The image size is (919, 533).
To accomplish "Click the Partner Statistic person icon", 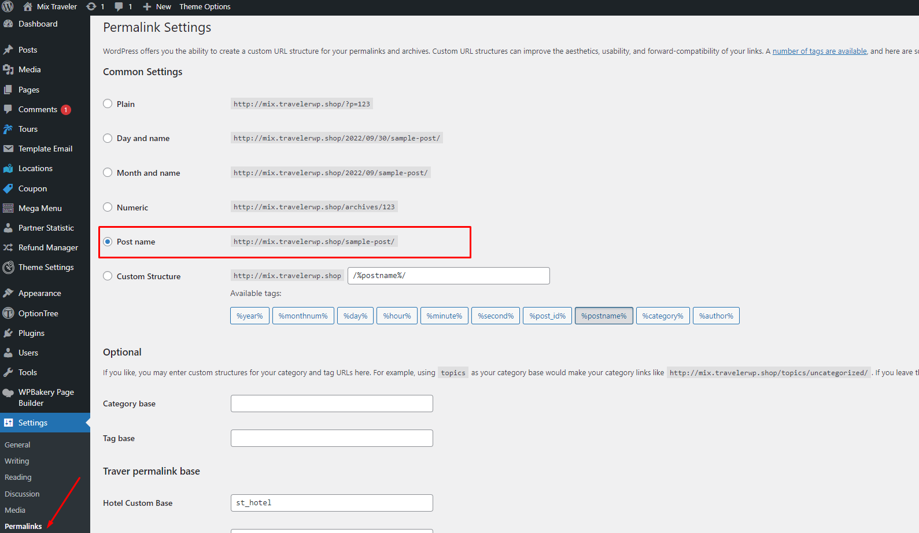I will pos(8,228).
